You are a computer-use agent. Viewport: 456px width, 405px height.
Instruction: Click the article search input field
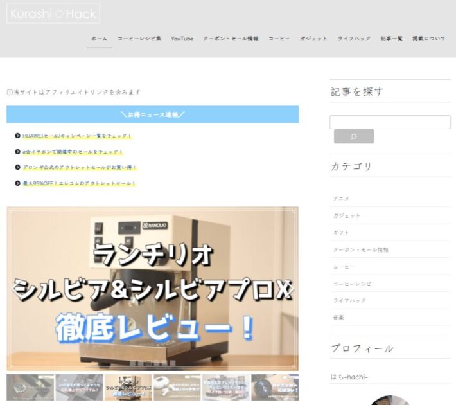click(x=390, y=122)
